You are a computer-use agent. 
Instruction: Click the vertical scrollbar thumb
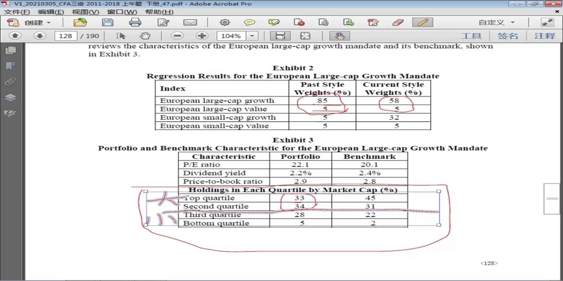click(552, 199)
